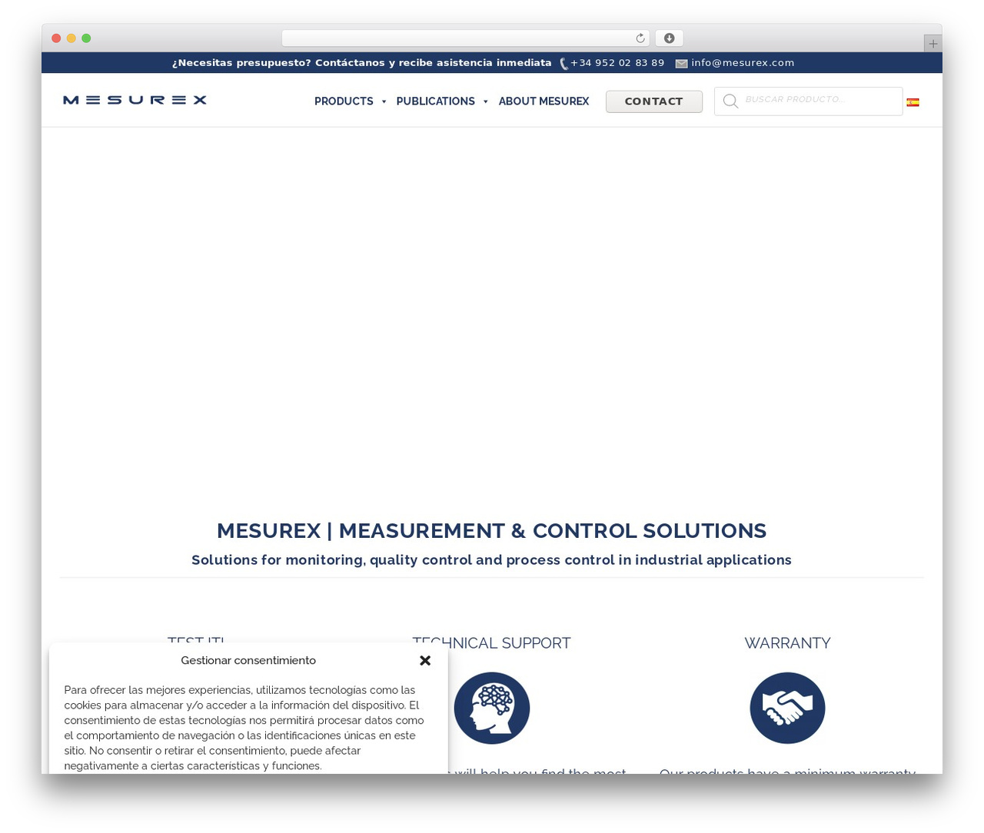Click the browser address bar

[466, 38]
